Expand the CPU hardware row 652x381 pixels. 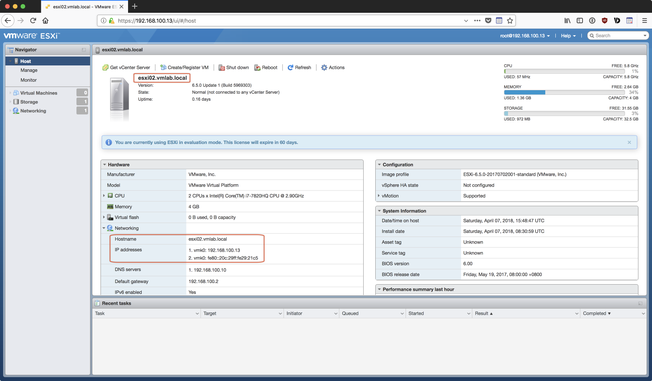point(104,196)
